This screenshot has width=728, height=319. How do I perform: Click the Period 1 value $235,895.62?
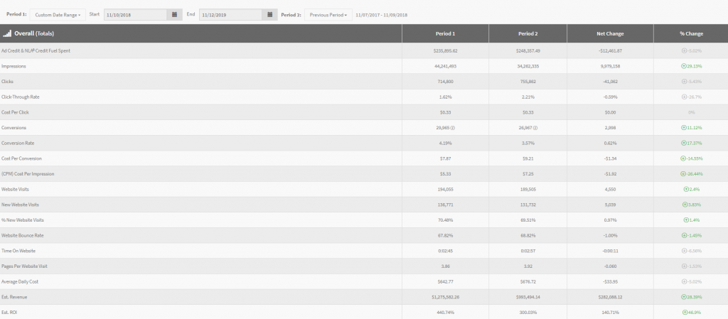pos(445,50)
